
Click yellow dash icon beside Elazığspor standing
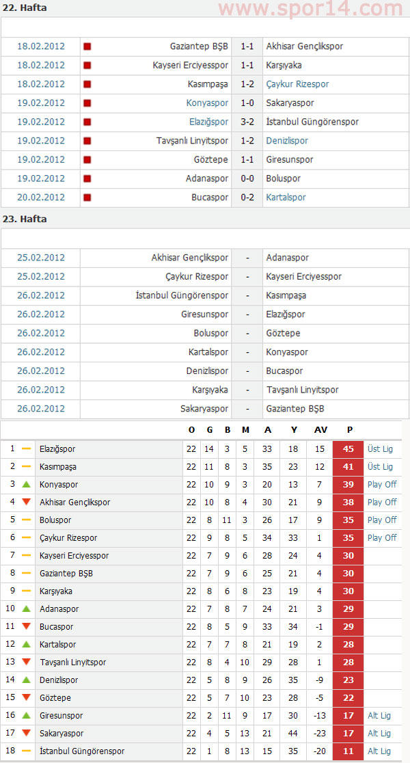[26, 449]
